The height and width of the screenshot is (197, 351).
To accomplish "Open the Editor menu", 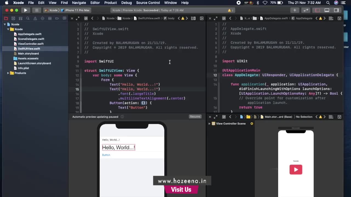I will [95, 3].
